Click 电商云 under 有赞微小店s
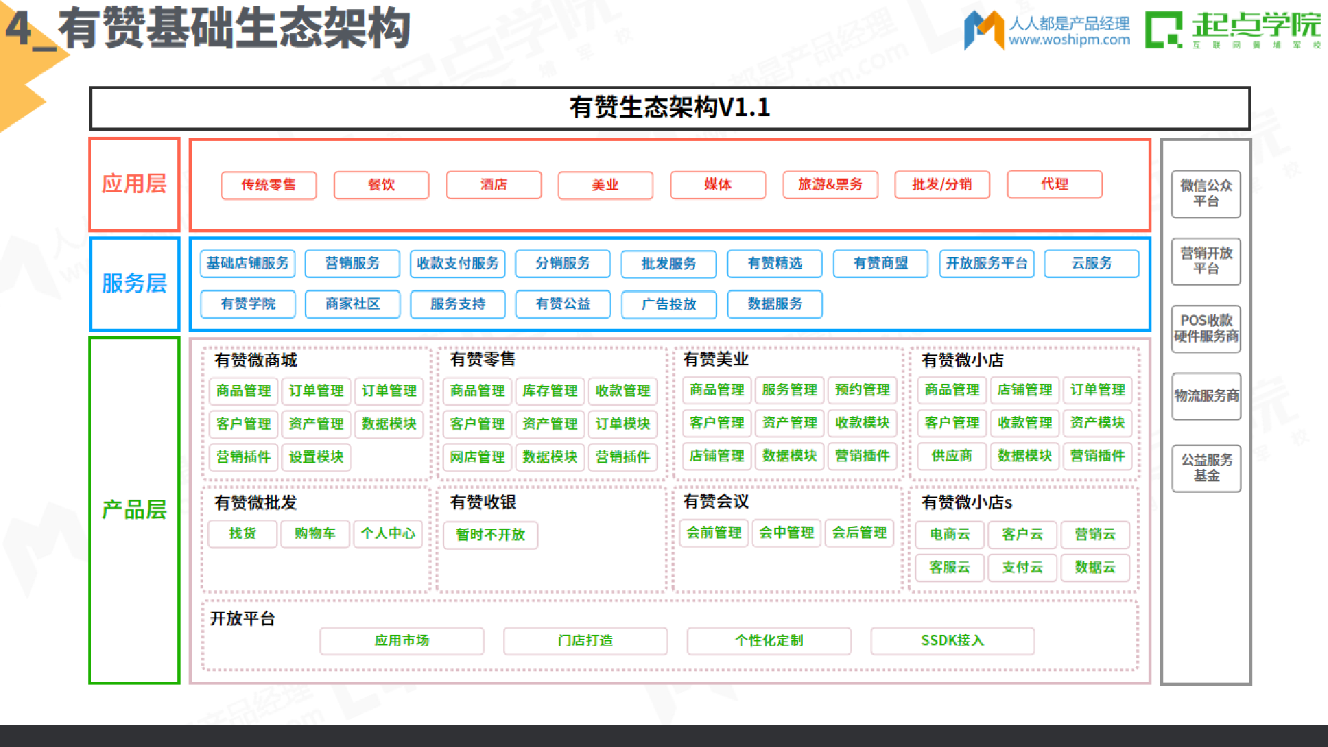 coord(950,535)
